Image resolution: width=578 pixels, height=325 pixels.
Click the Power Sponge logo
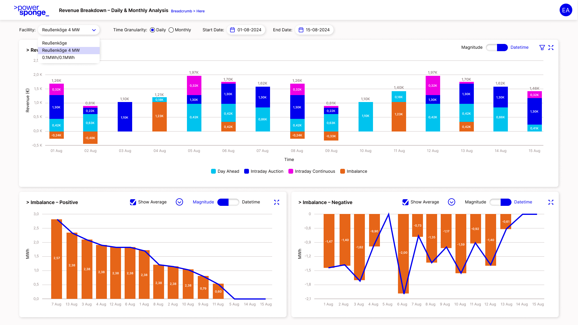[x=31, y=10]
